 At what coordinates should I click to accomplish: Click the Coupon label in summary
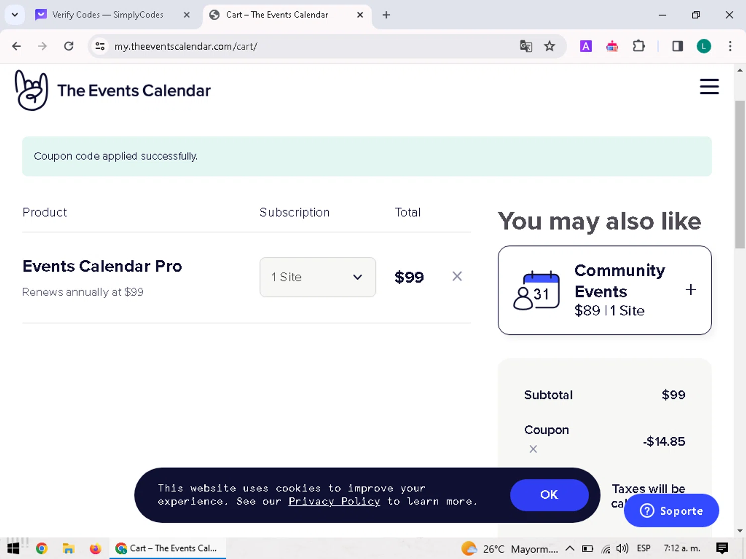click(547, 430)
